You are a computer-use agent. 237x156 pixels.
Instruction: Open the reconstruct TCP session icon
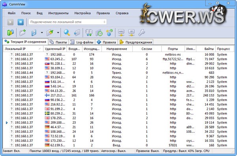pyautogui.click(x=89, y=32)
